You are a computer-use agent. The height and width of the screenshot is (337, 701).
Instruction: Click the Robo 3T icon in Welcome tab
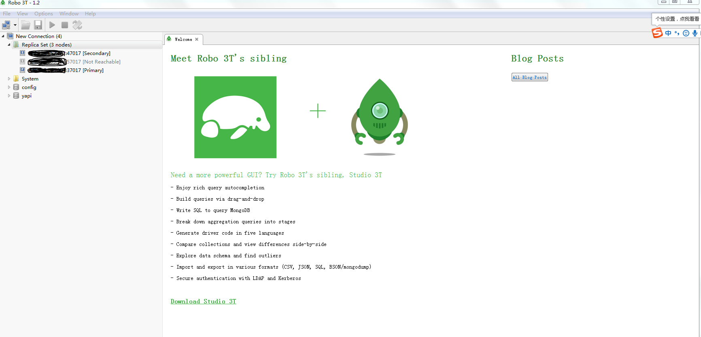click(169, 39)
